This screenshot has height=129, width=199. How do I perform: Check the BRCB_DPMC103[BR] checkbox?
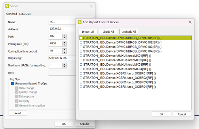click(81, 47)
